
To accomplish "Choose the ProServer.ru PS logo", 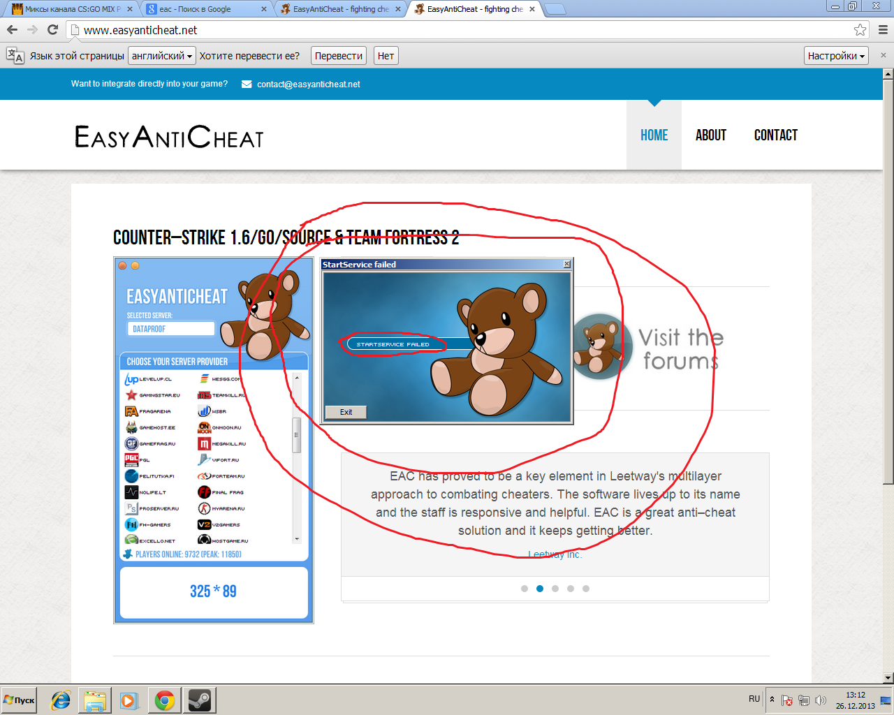I will coord(131,508).
